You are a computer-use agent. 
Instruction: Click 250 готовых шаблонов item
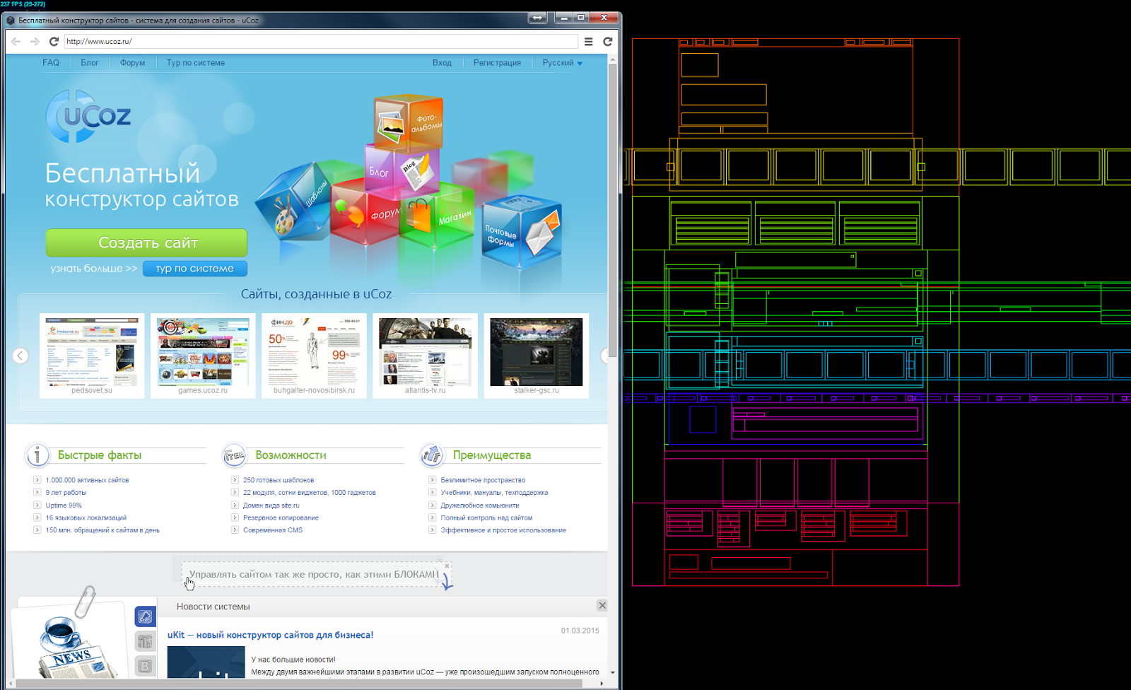pyautogui.click(x=279, y=480)
